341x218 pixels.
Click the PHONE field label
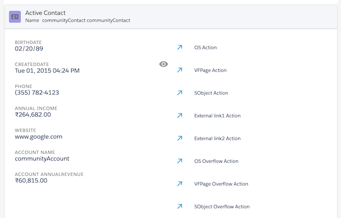pos(23,86)
